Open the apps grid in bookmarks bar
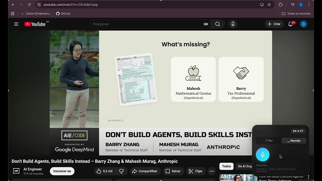The width and height of the screenshot is (322, 181). coord(13,14)
